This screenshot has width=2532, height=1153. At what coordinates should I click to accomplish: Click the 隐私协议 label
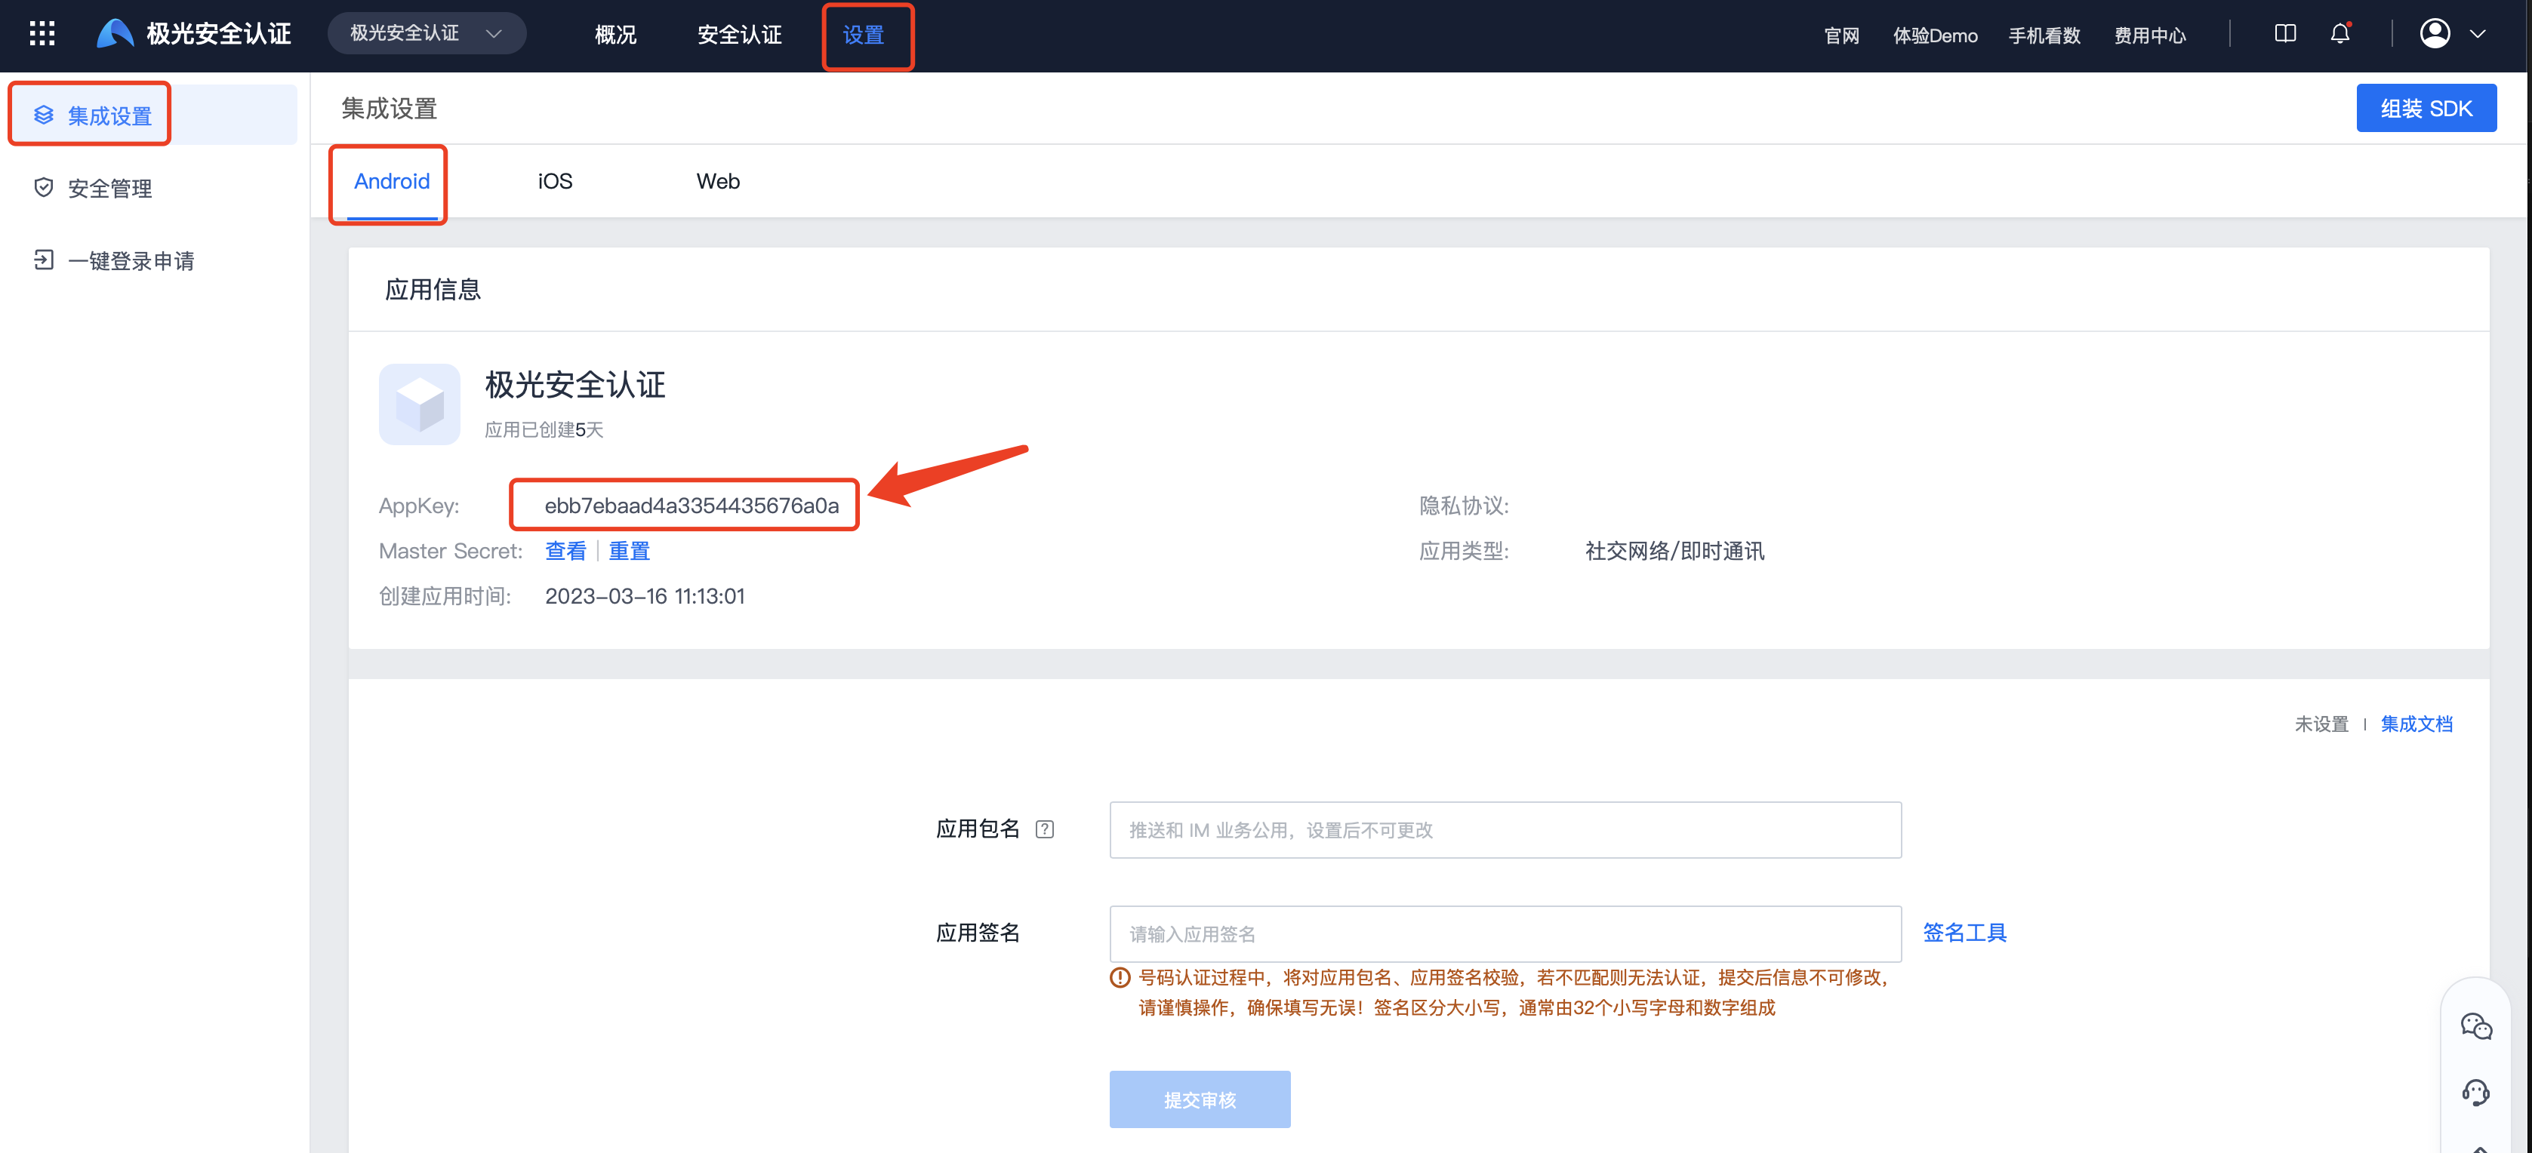click(x=1464, y=506)
